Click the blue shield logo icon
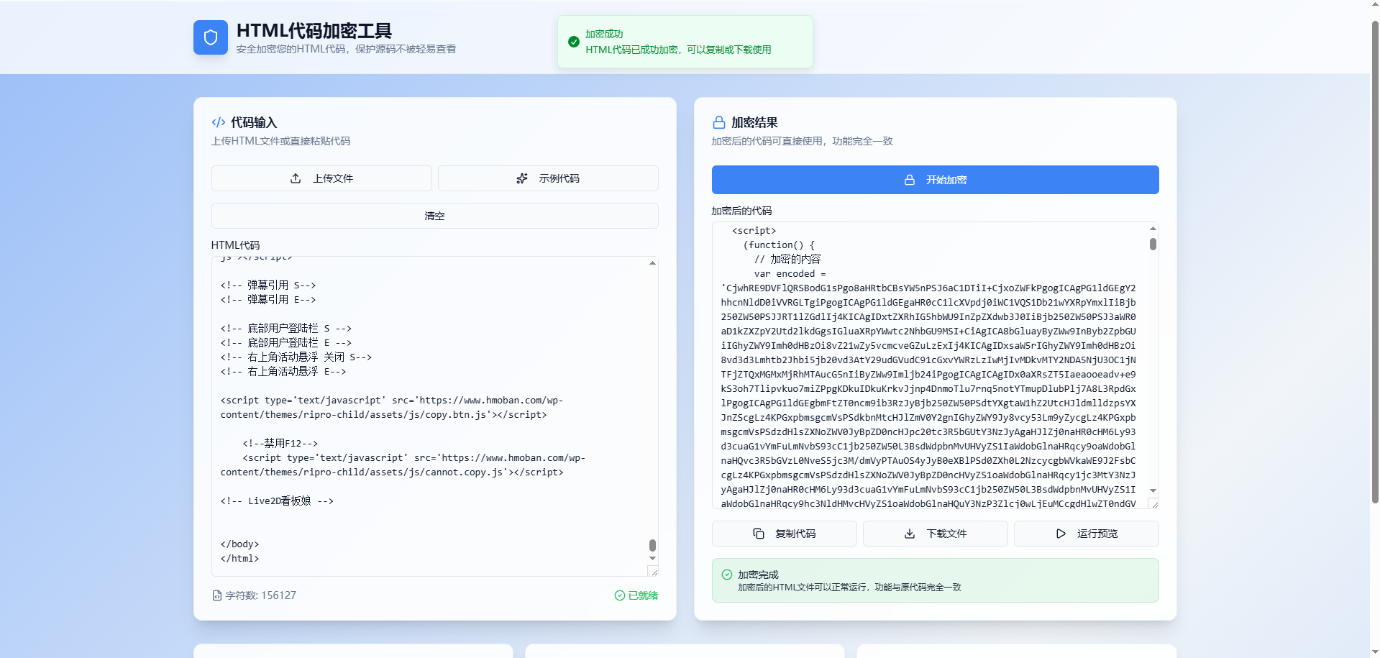 [210, 37]
